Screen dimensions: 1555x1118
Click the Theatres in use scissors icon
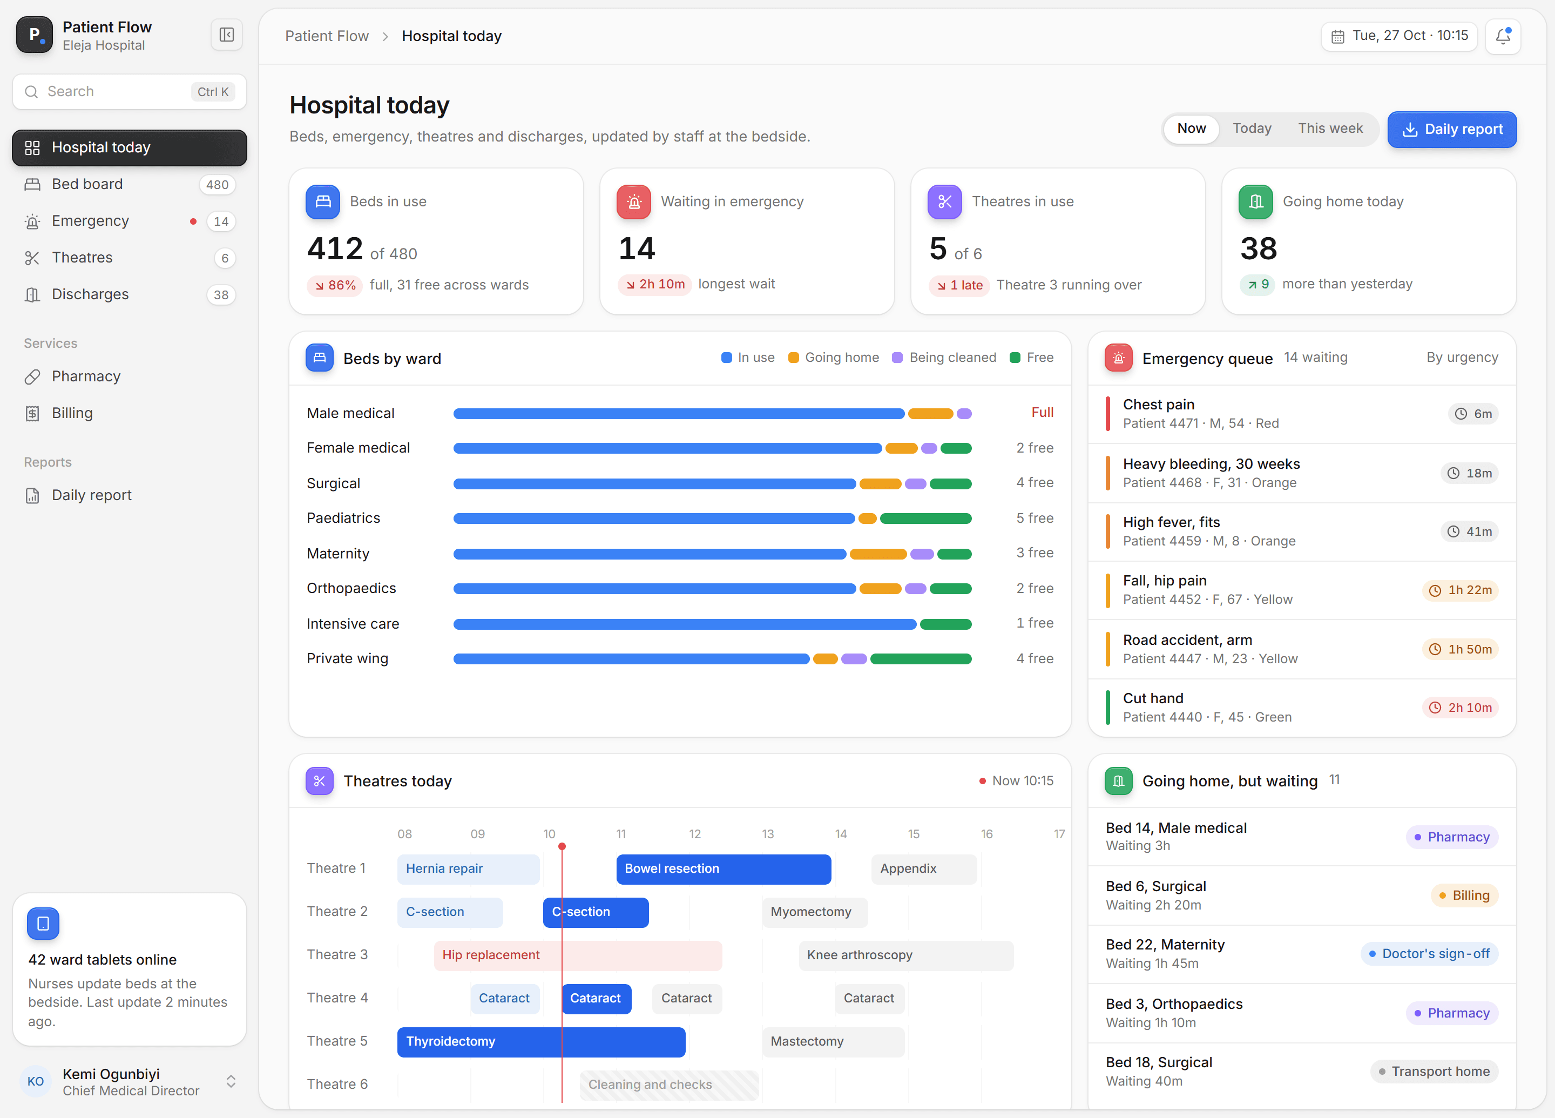[x=945, y=201]
